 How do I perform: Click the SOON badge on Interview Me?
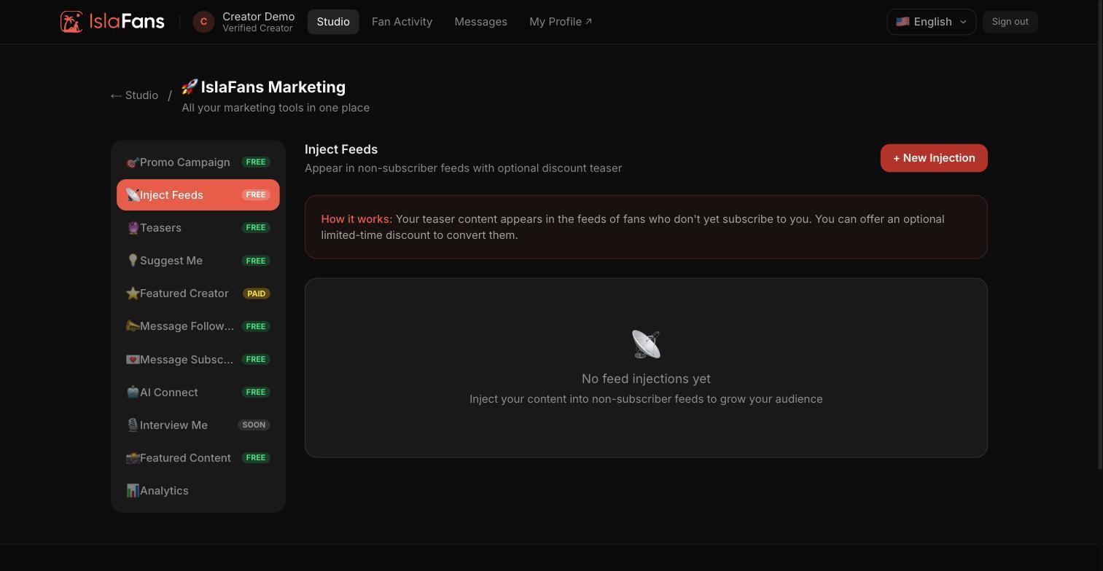coord(254,425)
